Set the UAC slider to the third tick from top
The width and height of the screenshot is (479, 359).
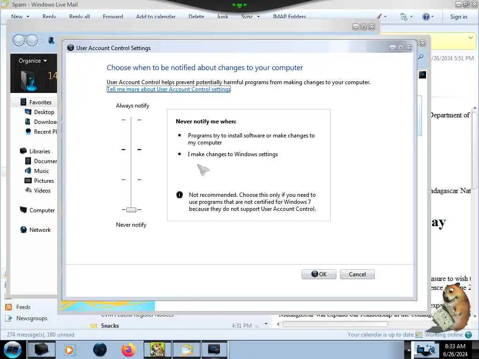coord(131,180)
